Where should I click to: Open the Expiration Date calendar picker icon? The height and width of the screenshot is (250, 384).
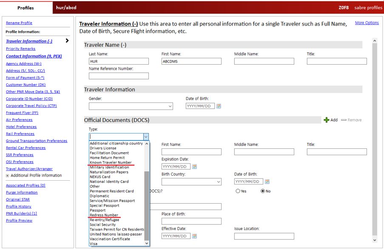coord(194,167)
